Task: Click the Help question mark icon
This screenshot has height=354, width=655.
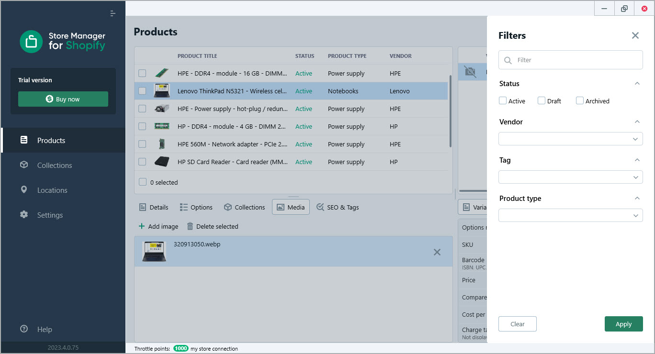Action: click(x=24, y=329)
